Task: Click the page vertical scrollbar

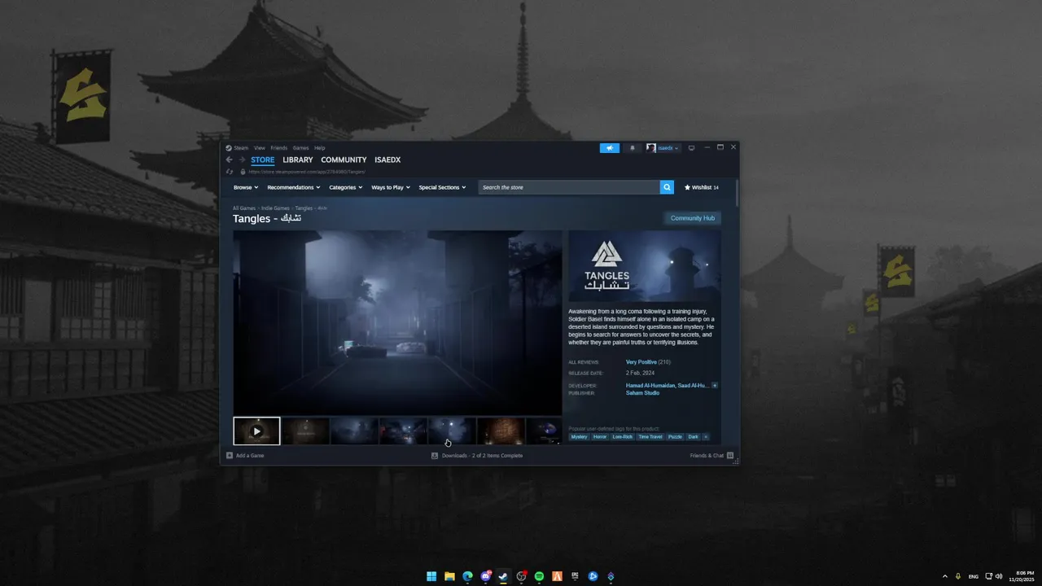Action: click(737, 192)
